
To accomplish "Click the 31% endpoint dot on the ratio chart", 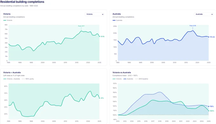I will pyautogui.click(x=99, y=98).
